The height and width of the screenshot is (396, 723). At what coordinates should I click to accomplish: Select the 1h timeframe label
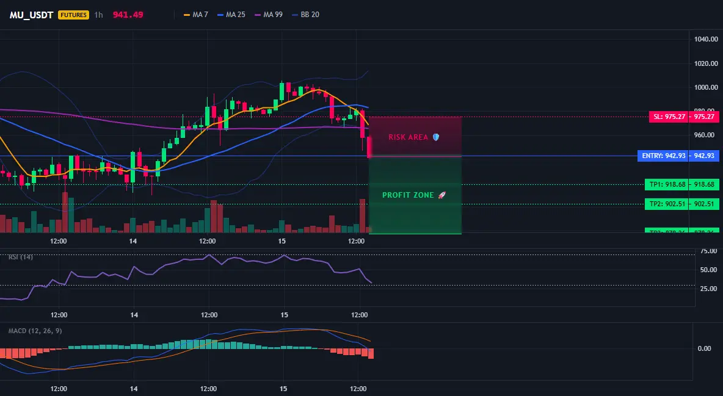98,15
